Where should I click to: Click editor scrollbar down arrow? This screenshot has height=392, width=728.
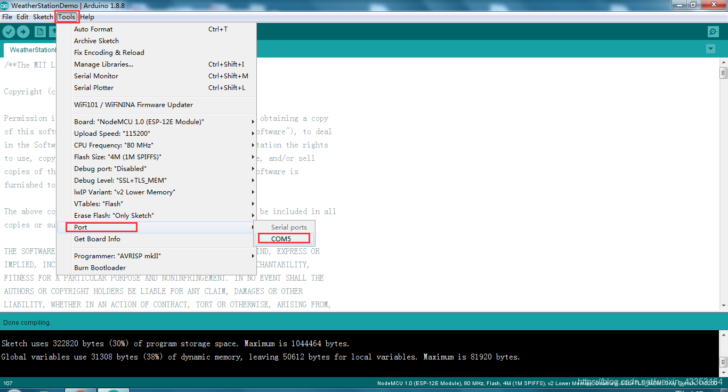(x=723, y=305)
